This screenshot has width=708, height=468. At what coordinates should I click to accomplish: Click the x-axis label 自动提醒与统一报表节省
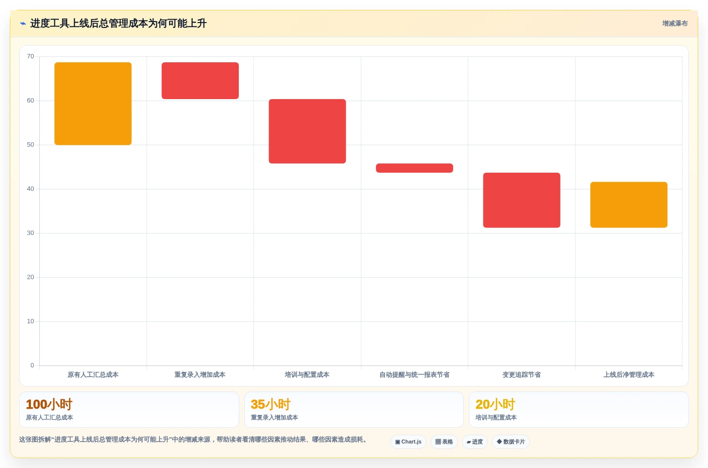[x=414, y=375]
